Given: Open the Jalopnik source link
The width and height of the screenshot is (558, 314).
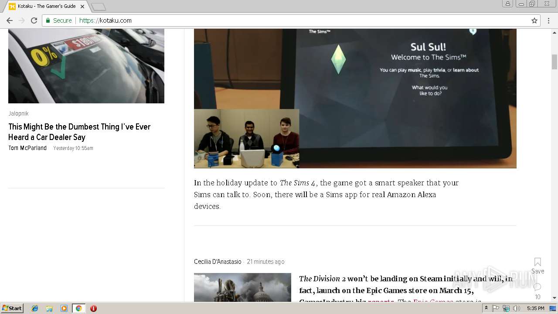Looking at the screenshot, I should (x=18, y=113).
